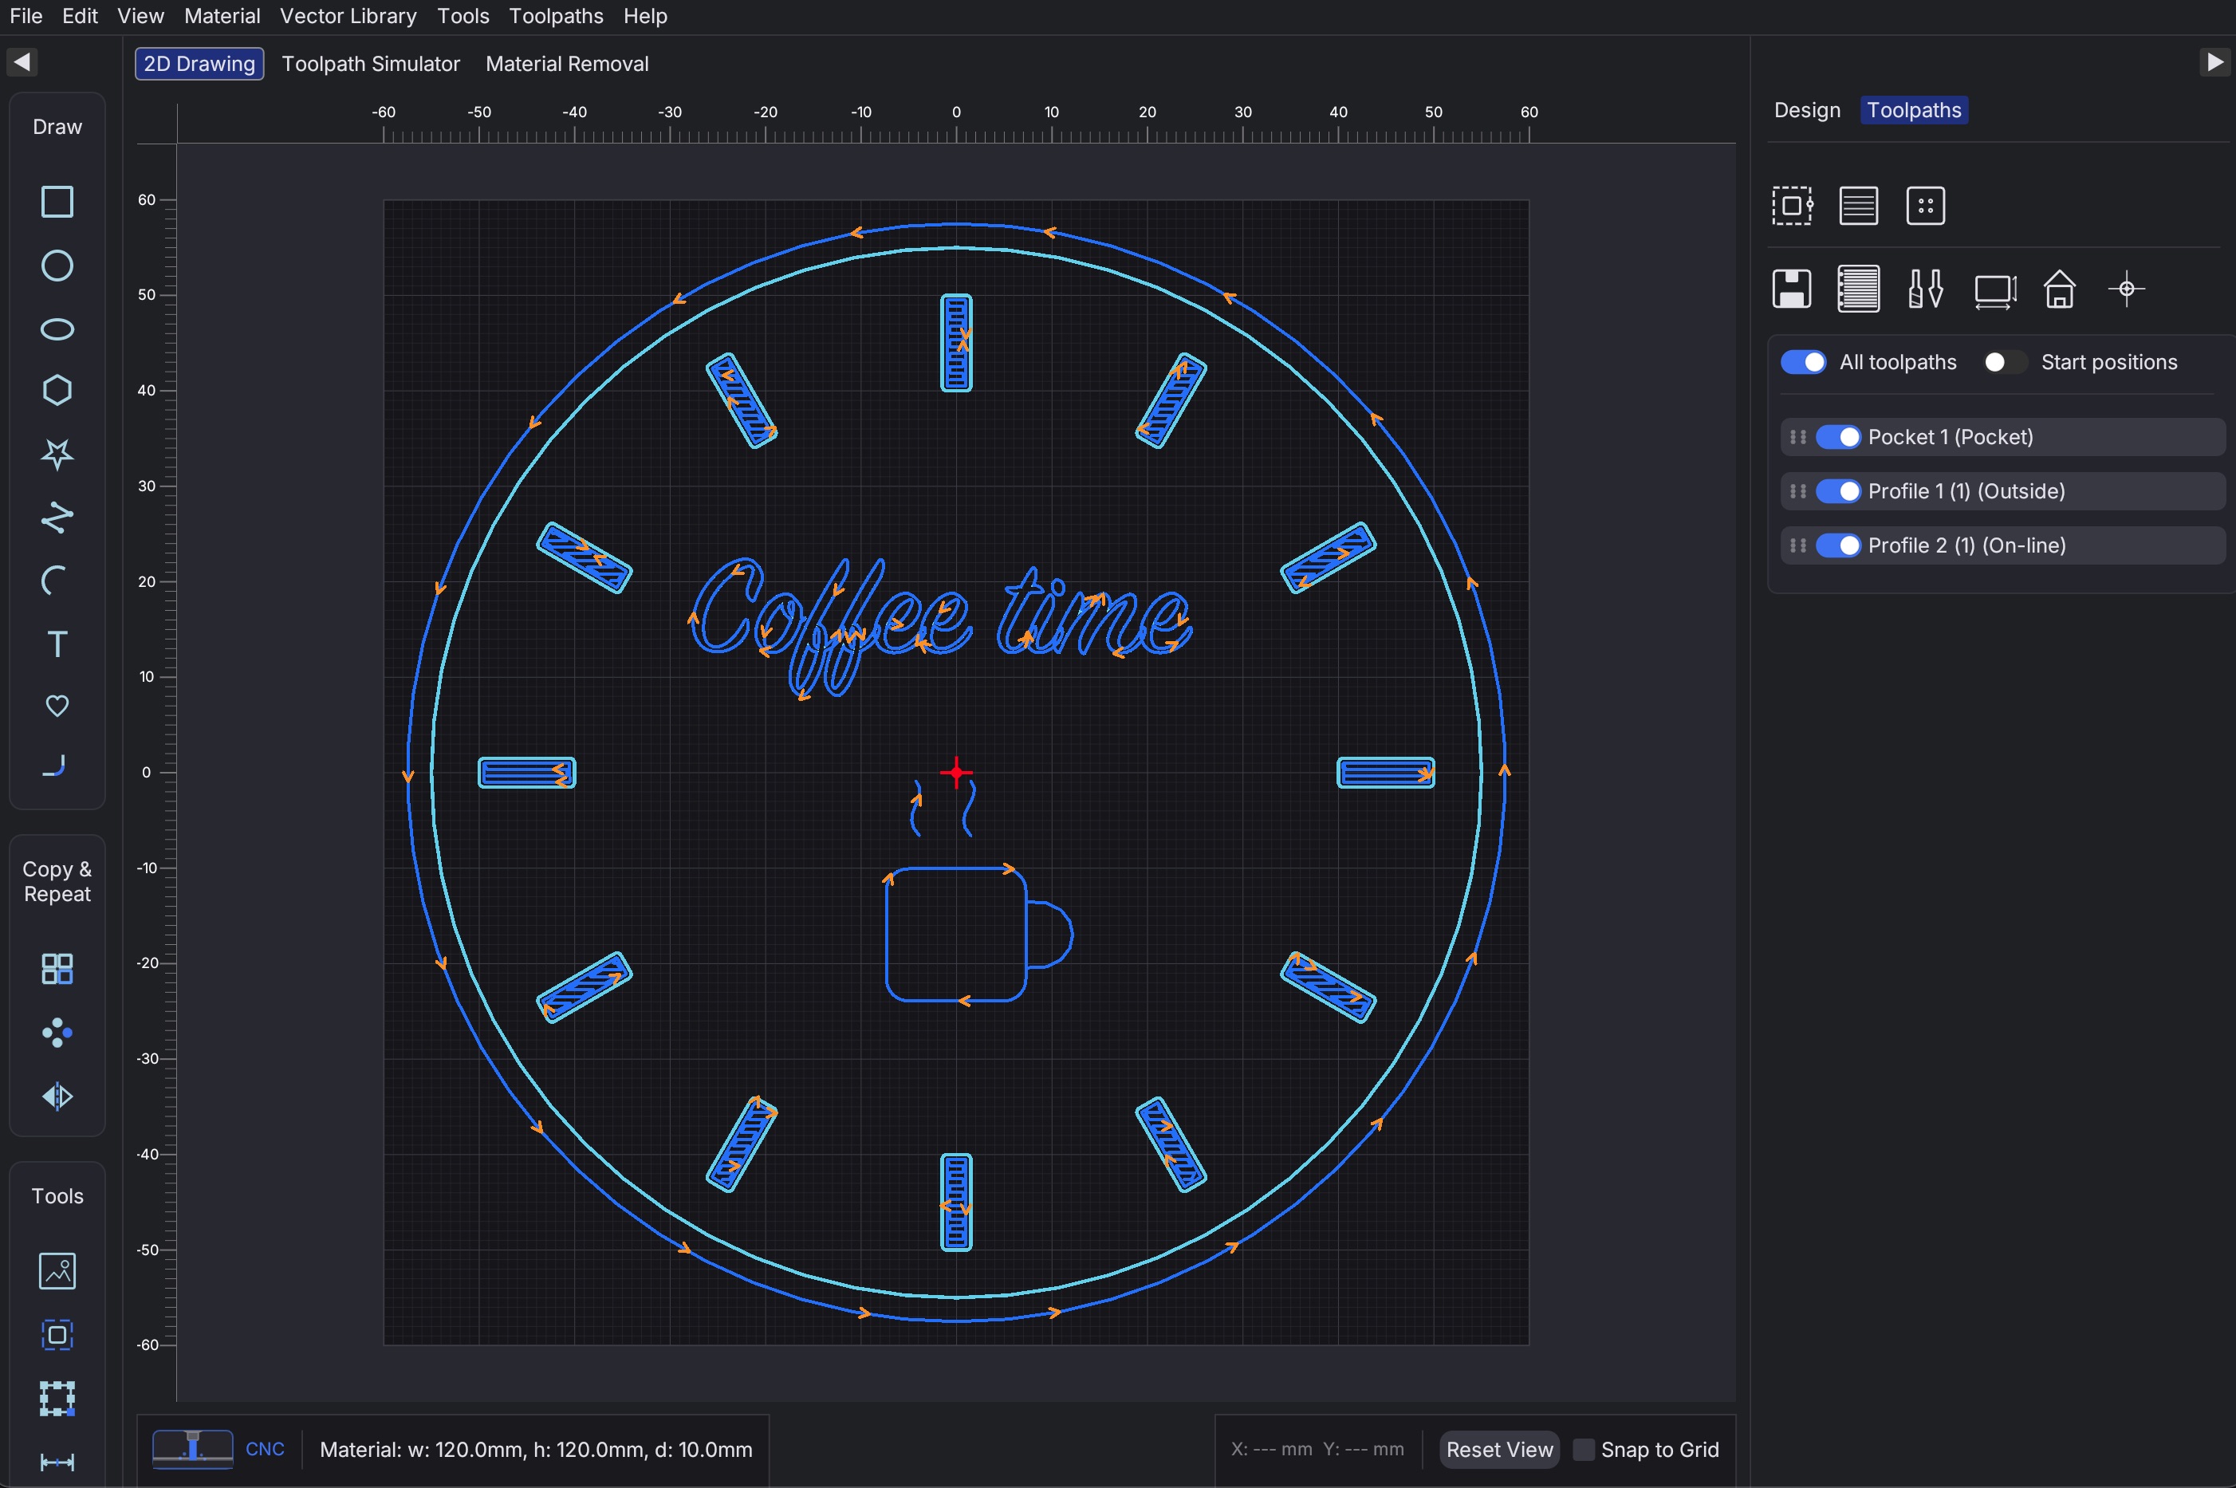
Task: Click the Material dimensions status text
Action: pyautogui.click(x=536, y=1449)
